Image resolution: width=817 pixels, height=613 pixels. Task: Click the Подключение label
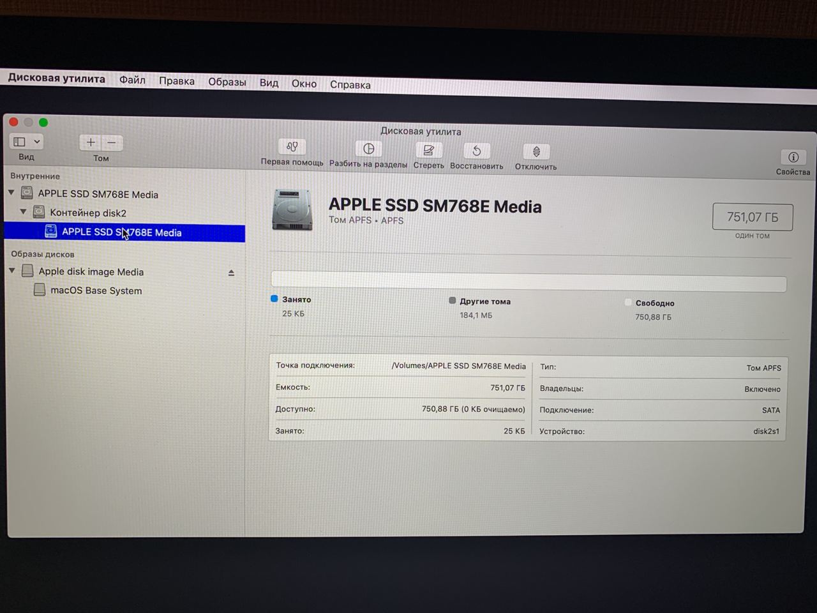[x=566, y=410]
